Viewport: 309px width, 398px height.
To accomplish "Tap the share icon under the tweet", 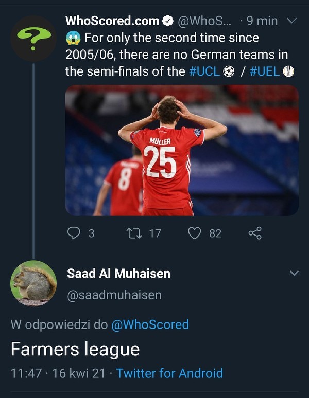I will click(x=255, y=233).
